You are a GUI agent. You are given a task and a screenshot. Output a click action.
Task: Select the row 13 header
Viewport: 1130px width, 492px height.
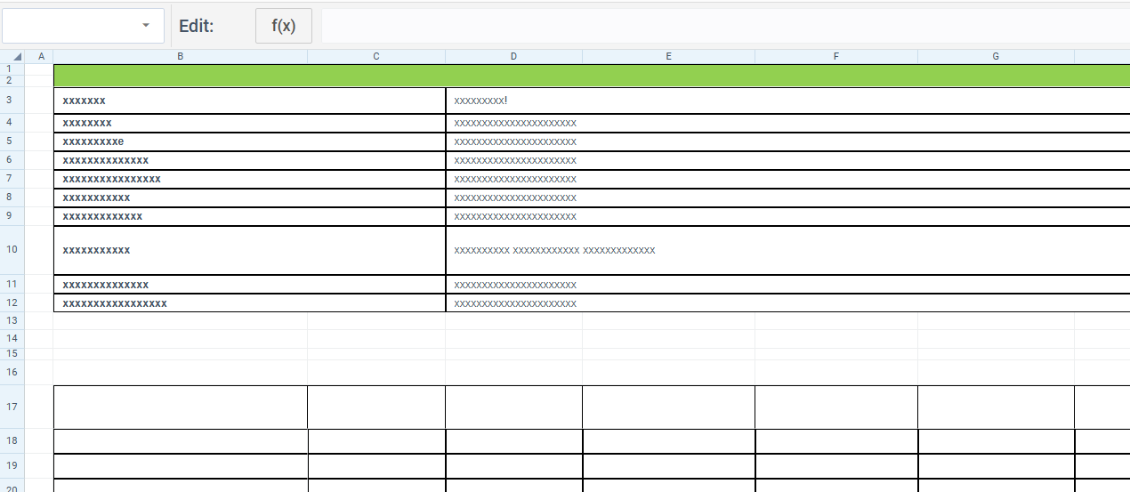click(x=12, y=320)
